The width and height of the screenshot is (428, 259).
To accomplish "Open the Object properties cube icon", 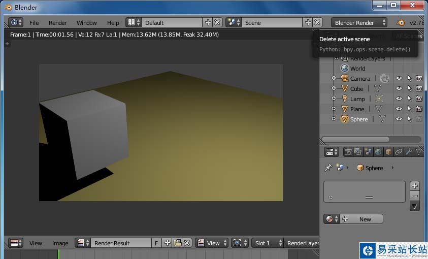I will click(388, 152).
